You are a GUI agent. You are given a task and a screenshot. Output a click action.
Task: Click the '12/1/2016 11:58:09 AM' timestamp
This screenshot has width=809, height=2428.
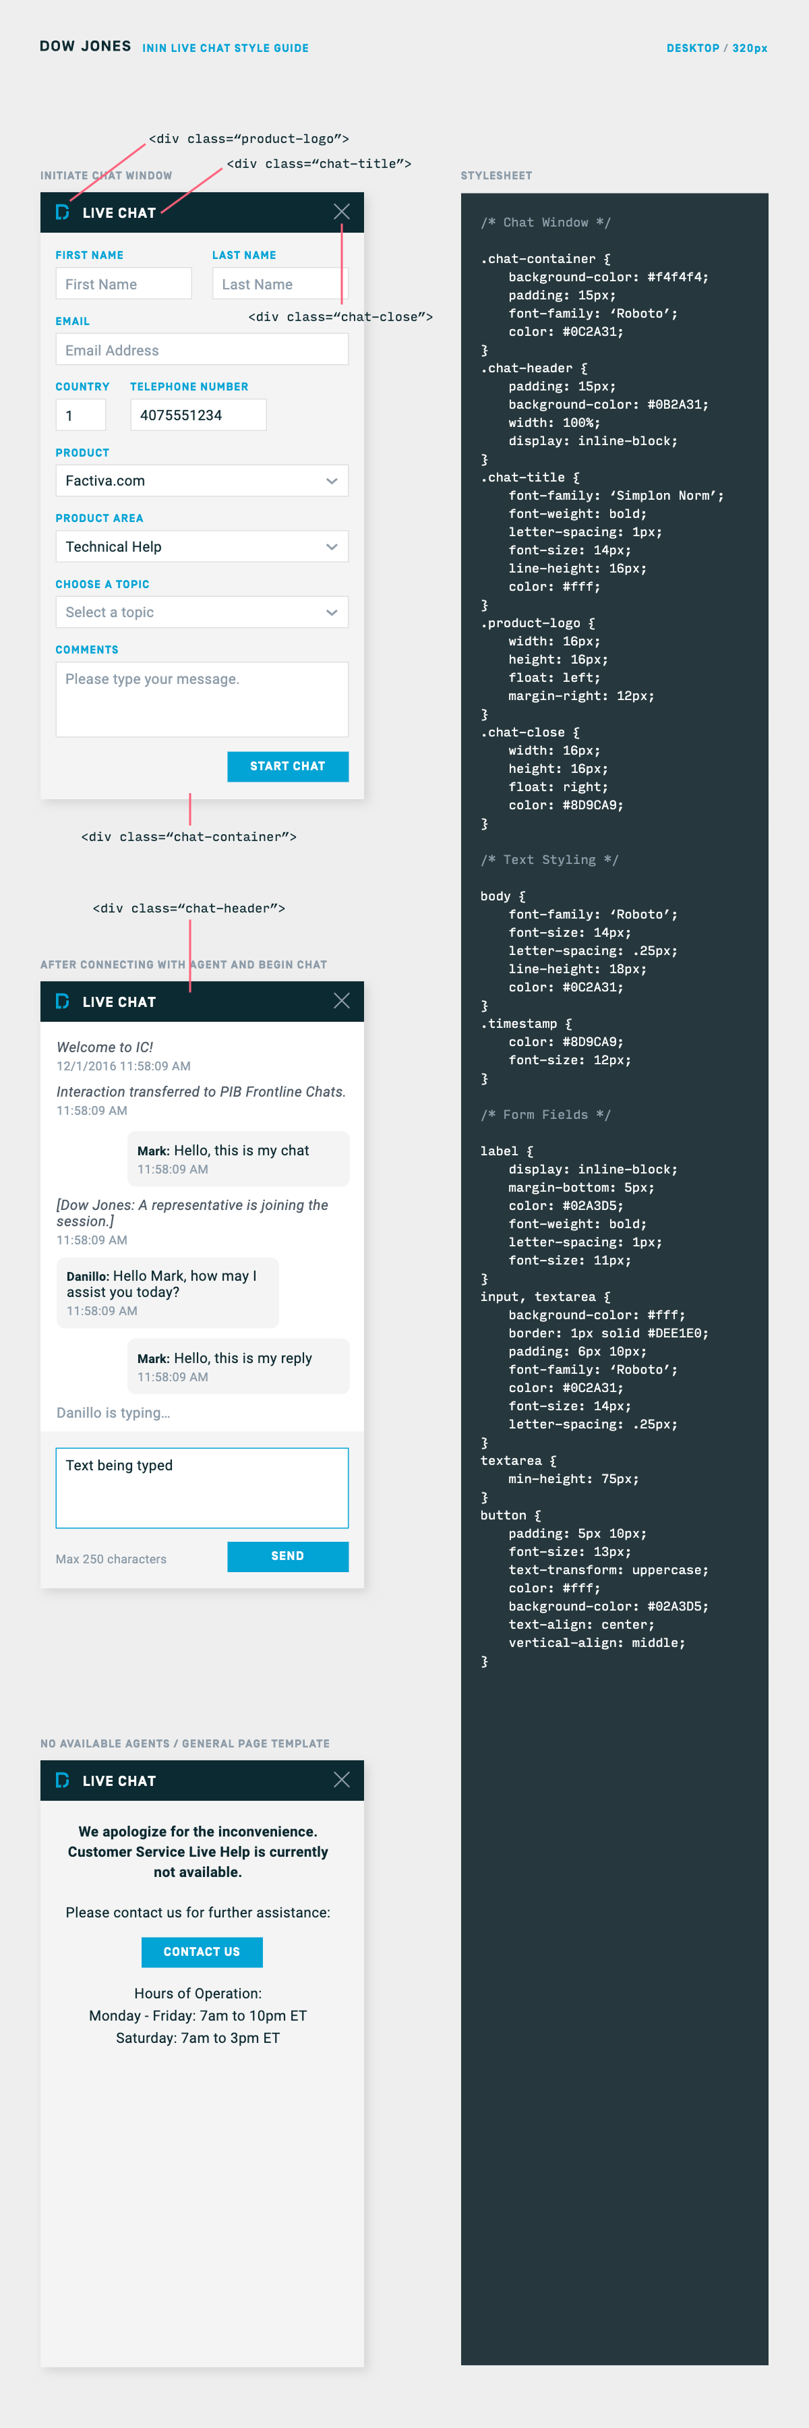123,1066
